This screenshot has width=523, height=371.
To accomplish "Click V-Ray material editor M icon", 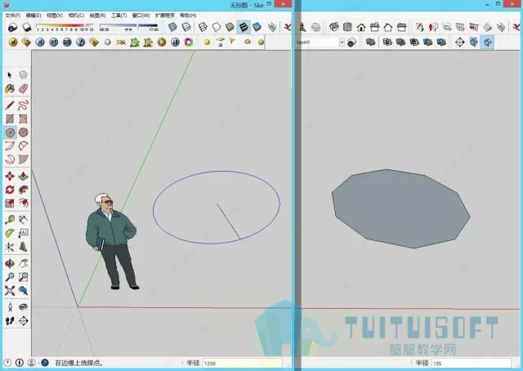I will (x=13, y=42).
